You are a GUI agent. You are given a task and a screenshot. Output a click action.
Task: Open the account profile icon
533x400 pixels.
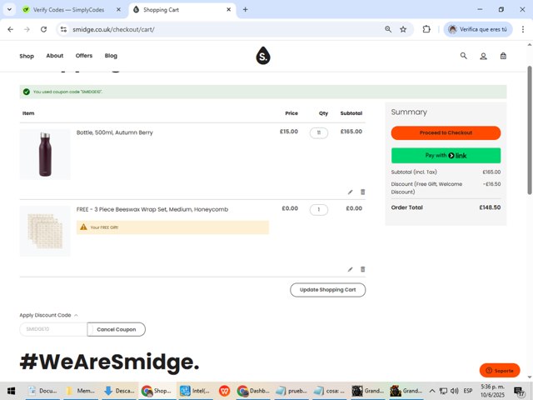(483, 56)
